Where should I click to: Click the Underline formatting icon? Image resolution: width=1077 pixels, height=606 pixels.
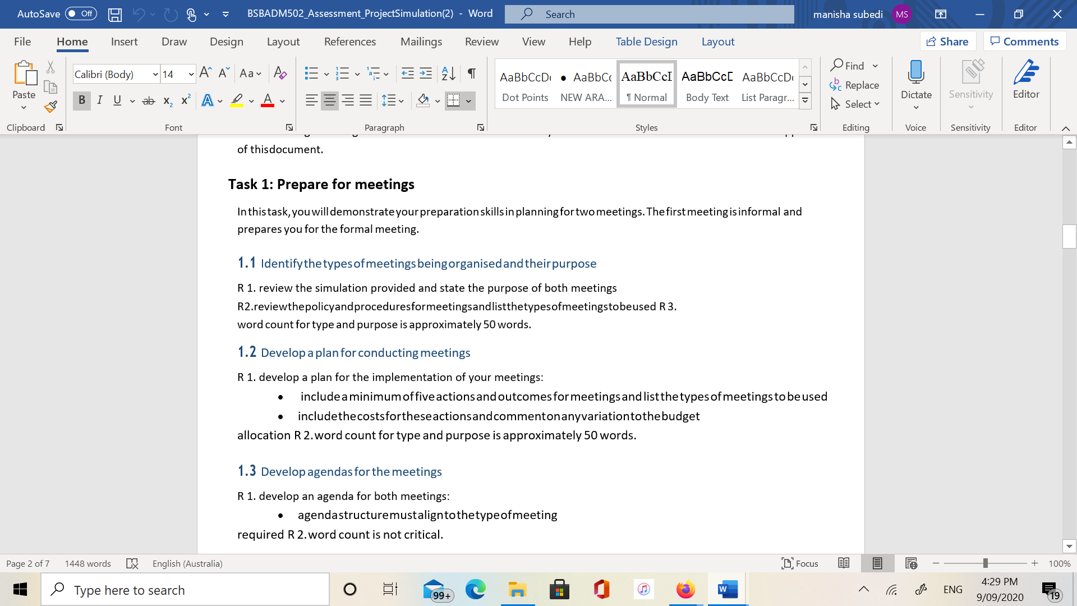[x=118, y=100]
